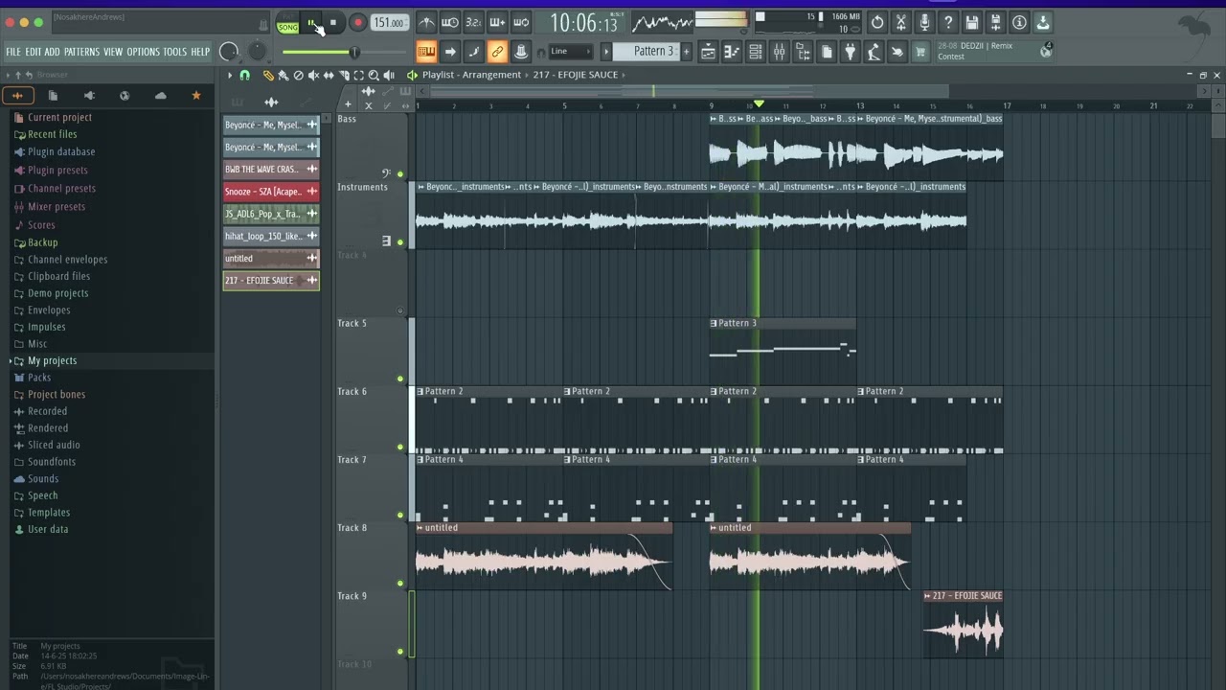Adjust the main pitch knob

[257, 52]
